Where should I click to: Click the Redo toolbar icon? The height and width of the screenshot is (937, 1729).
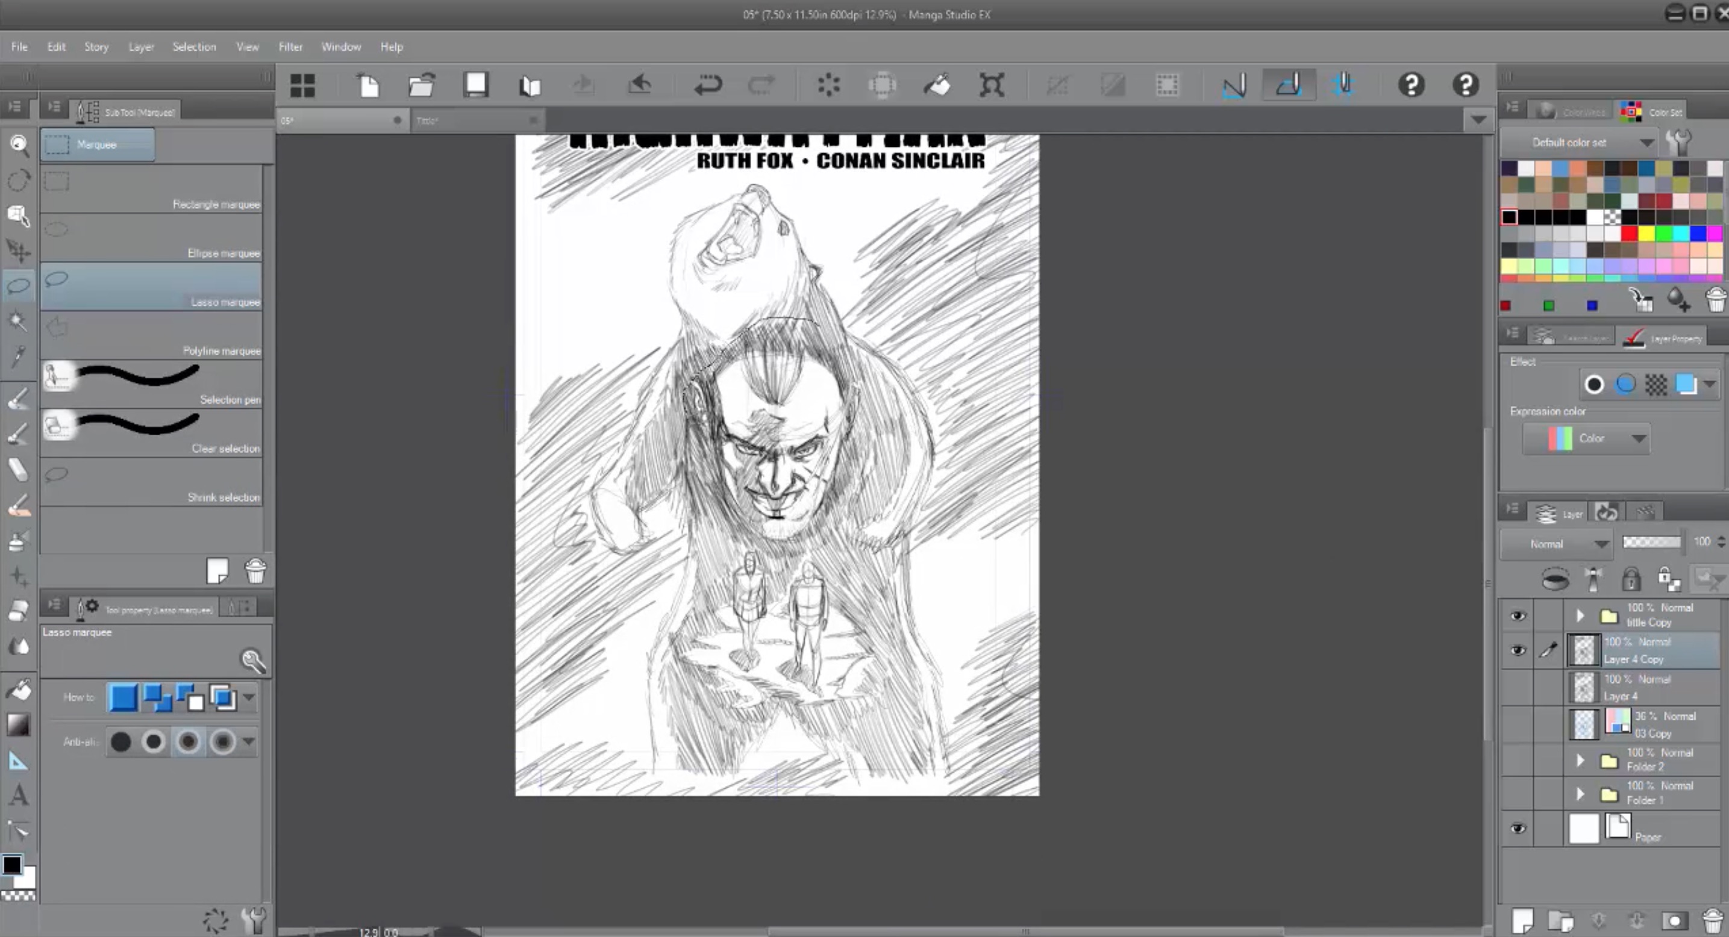click(x=761, y=85)
